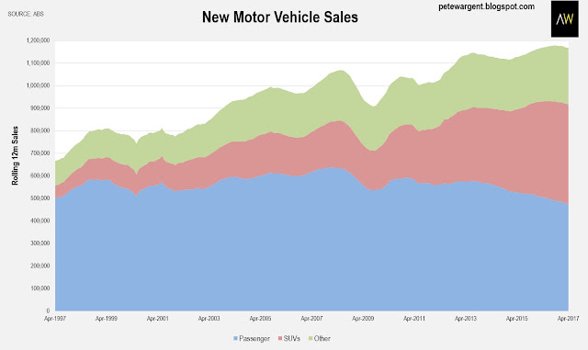
Task: Click the 0 y-axis label
Action: [x=48, y=310]
